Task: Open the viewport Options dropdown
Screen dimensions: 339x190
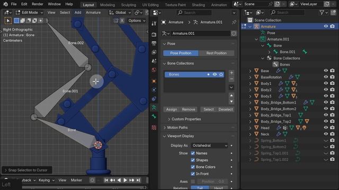Action: [x=137, y=21]
